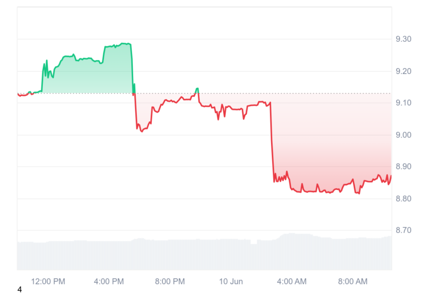This screenshot has width=439, height=293.
Task: Select the 8:00 AM time axis label
Action: [x=352, y=281]
